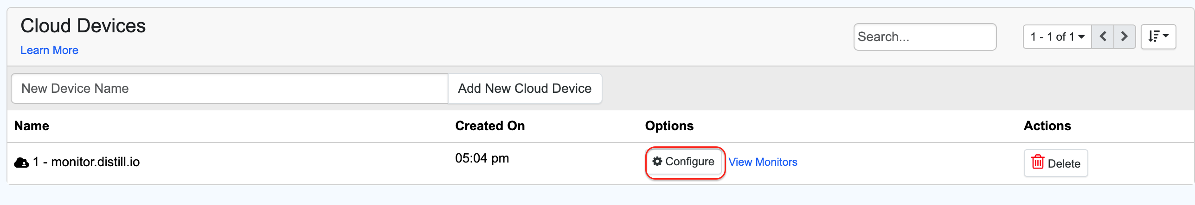Click the red trash can icon
1195x205 pixels.
coord(1037,162)
